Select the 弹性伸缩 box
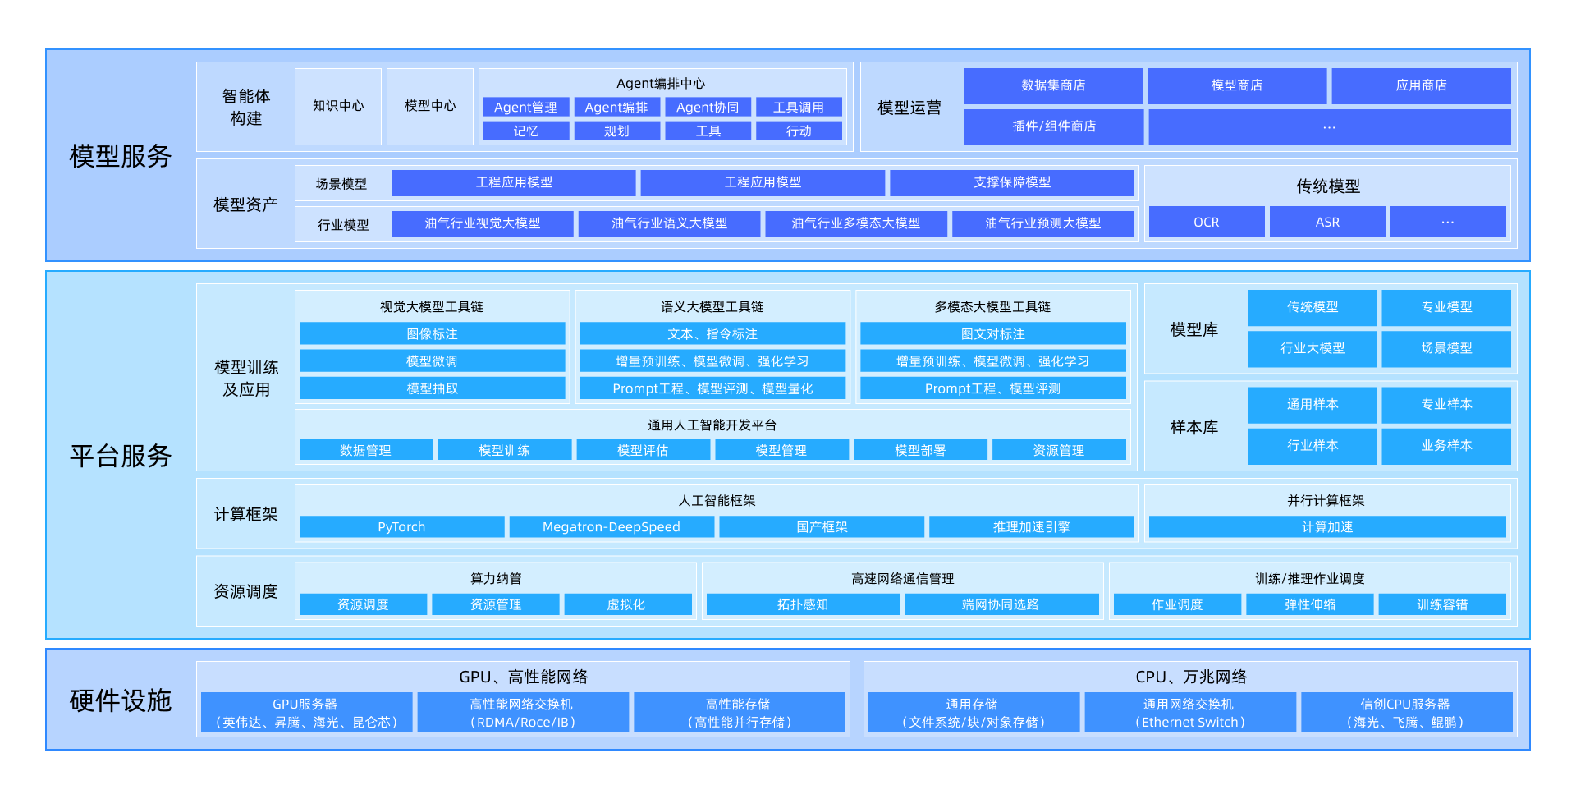 [1309, 605]
